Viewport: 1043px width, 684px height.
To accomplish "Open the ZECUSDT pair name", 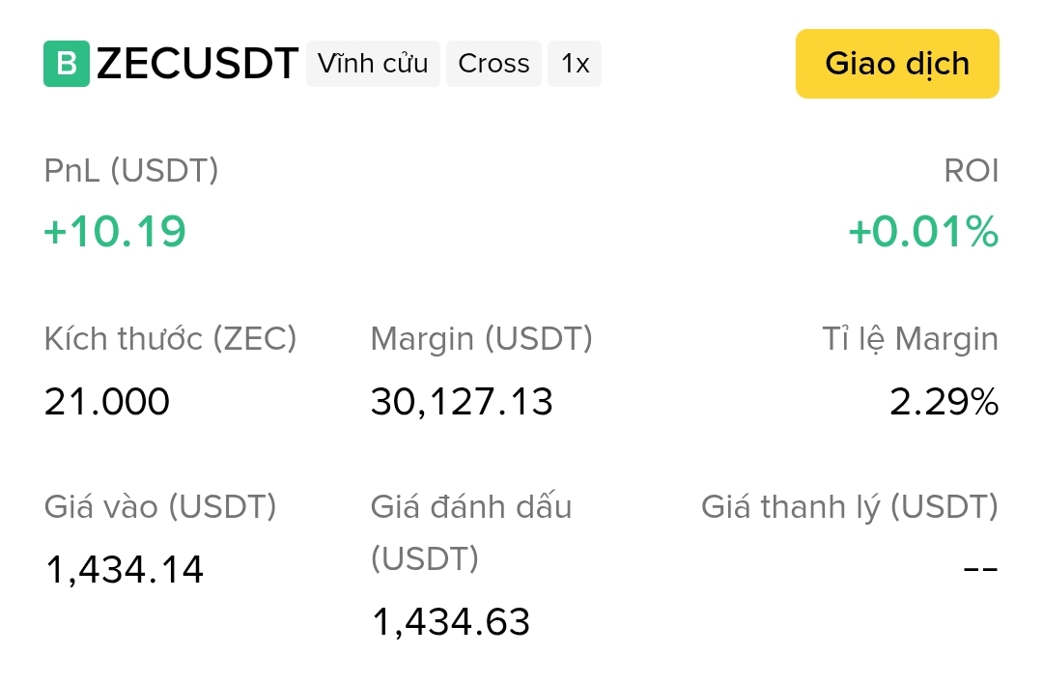I will (x=197, y=64).
